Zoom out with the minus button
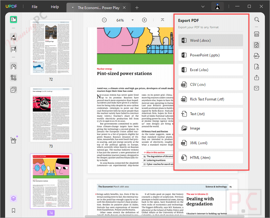Image resolution: width=270 pixels, height=218 pixels. [104, 20]
